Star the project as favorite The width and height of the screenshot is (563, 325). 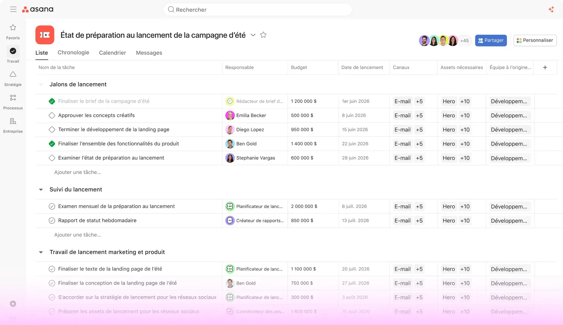tap(263, 35)
